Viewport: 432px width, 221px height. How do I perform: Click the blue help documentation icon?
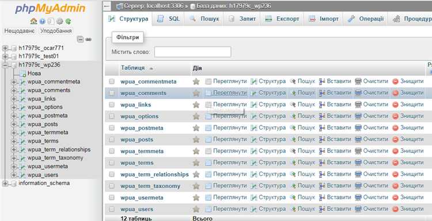(42, 21)
